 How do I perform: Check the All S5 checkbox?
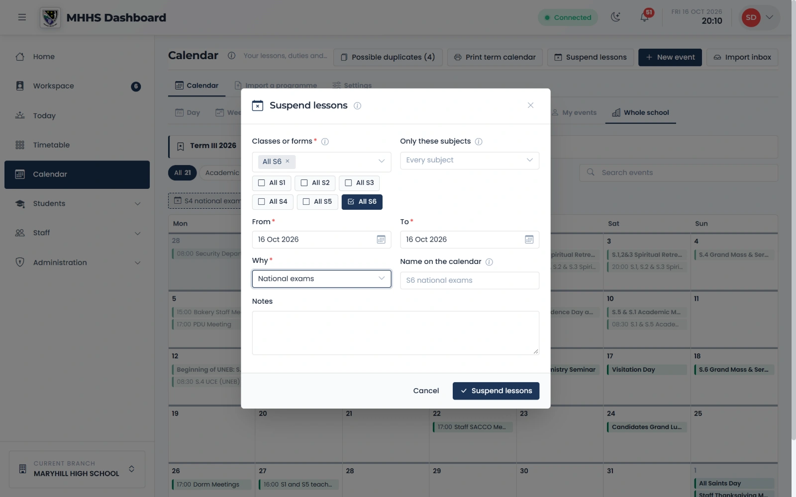317,202
